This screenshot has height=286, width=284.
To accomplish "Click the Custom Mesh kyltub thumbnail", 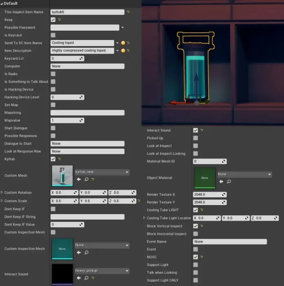I will (x=62, y=176).
